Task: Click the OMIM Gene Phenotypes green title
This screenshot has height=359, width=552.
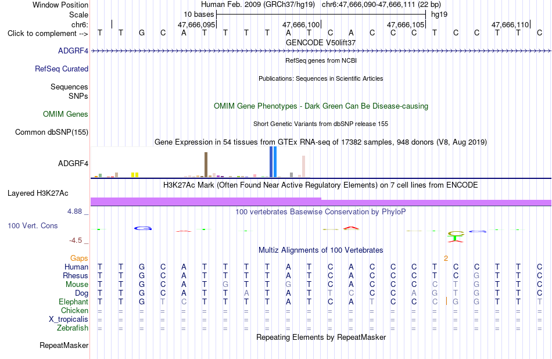Action: click(321, 106)
